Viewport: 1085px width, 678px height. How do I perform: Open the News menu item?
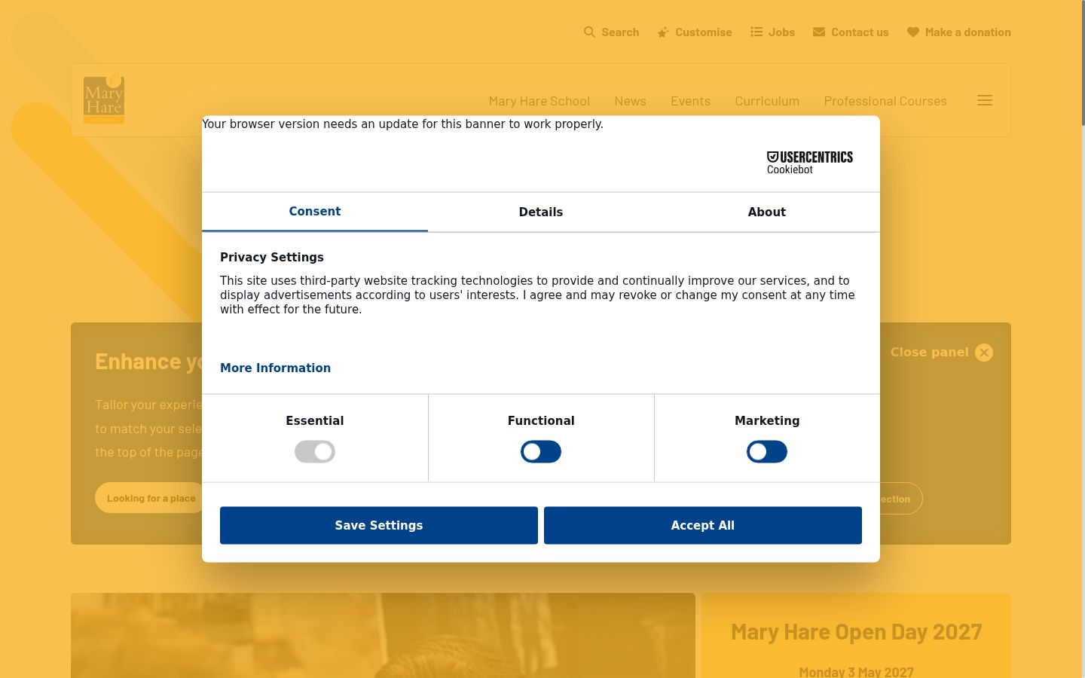point(630,101)
